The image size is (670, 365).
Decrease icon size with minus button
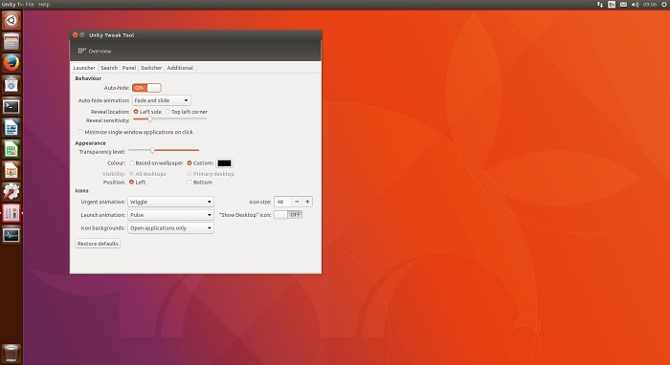(297, 202)
